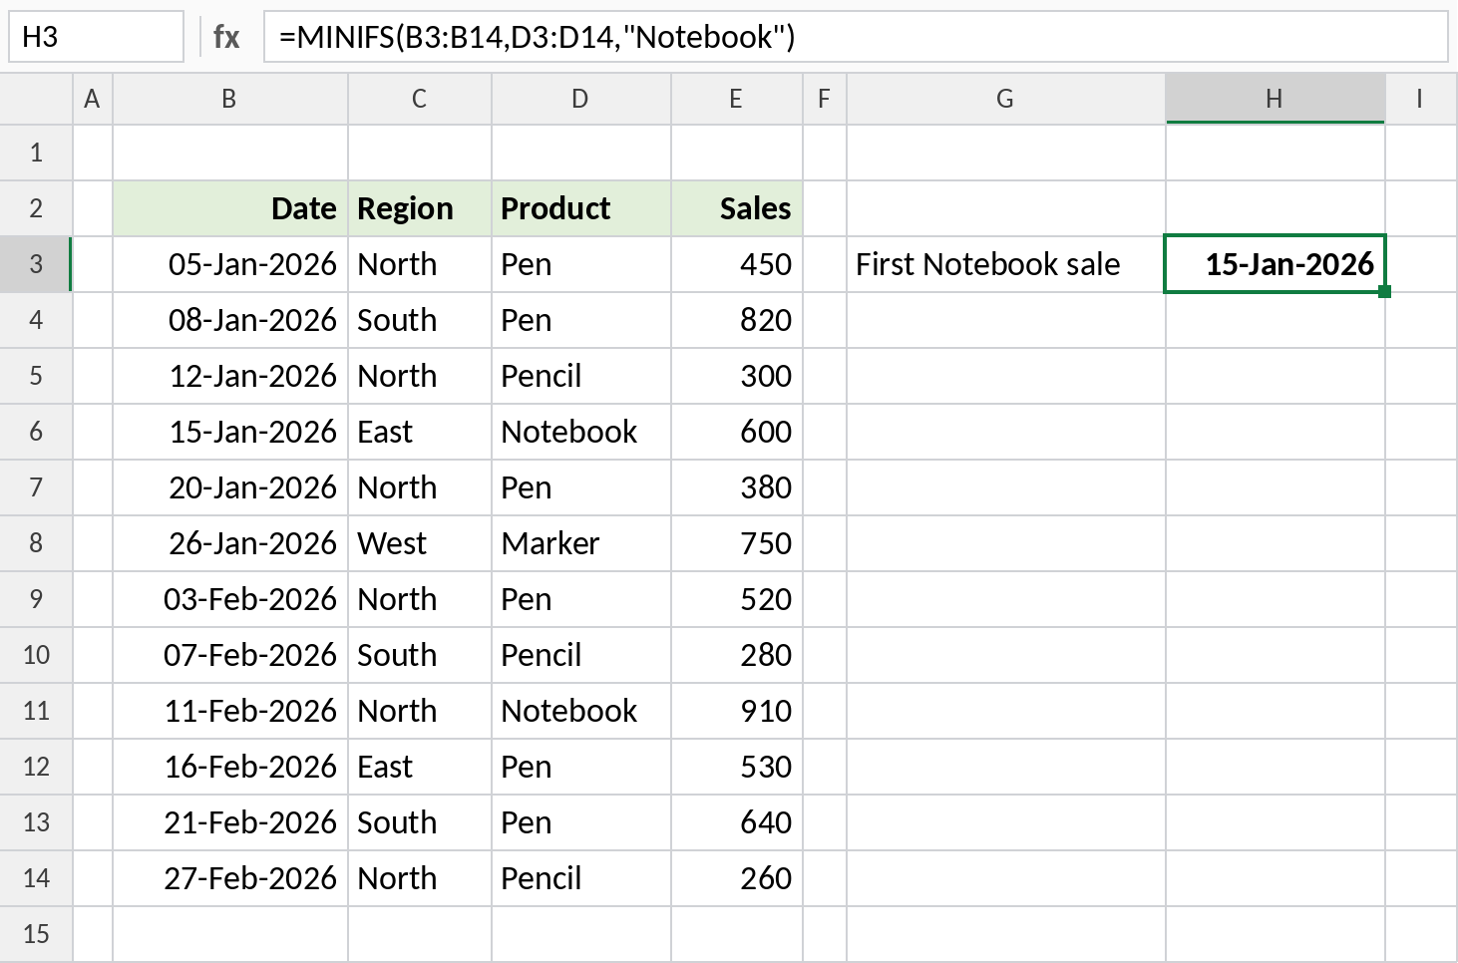This screenshot has height=963, width=1458.
Task: Select the sales value 450
Action: click(737, 264)
